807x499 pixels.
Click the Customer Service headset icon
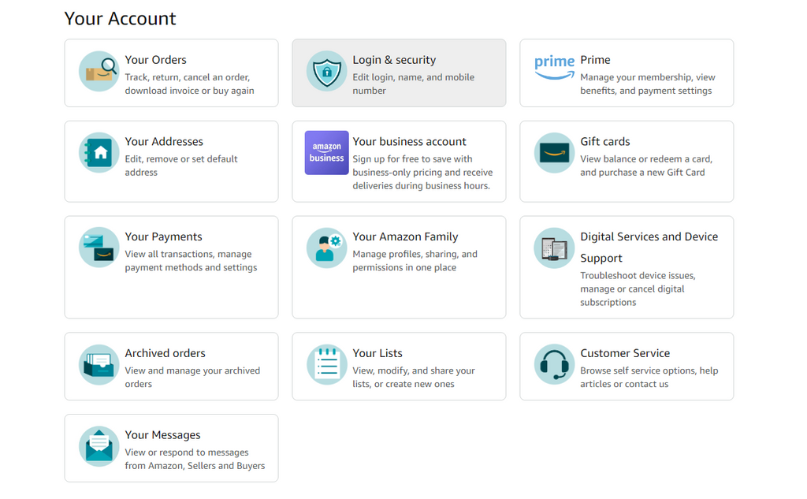point(554,365)
